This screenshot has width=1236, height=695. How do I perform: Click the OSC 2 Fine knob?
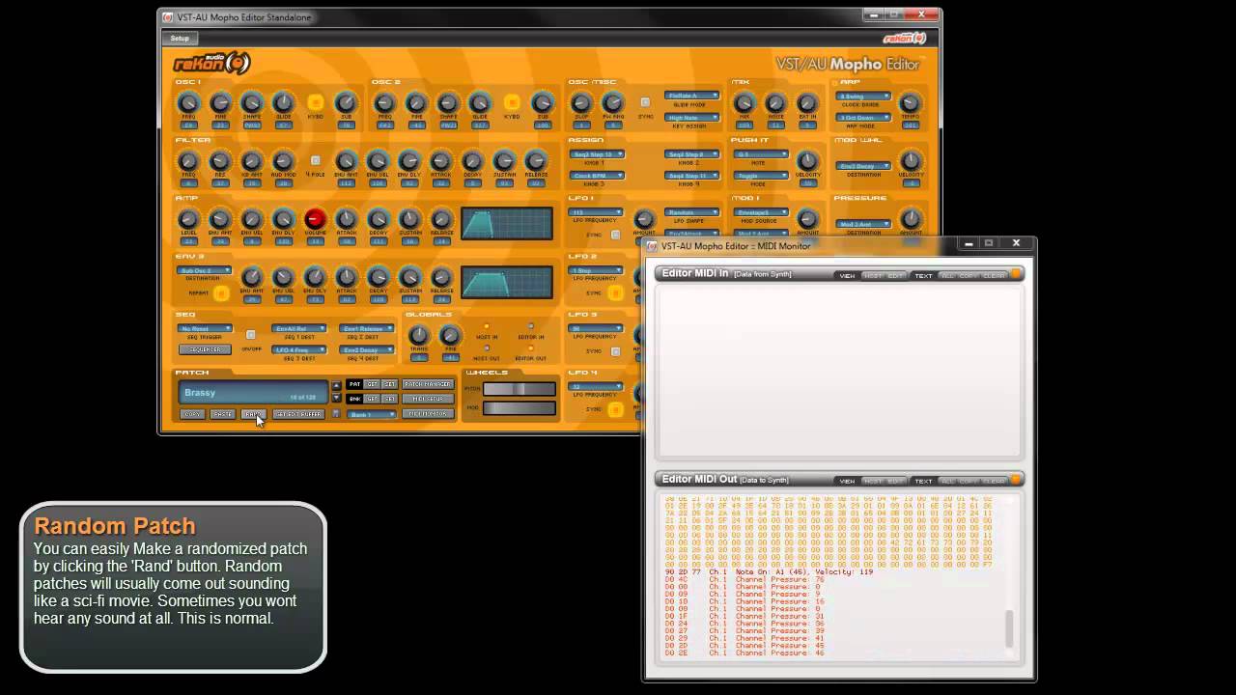click(416, 103)
